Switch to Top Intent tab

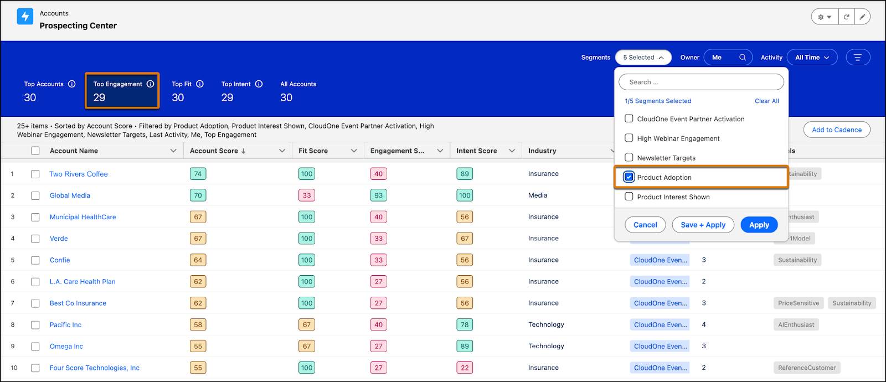click(241, 91)
